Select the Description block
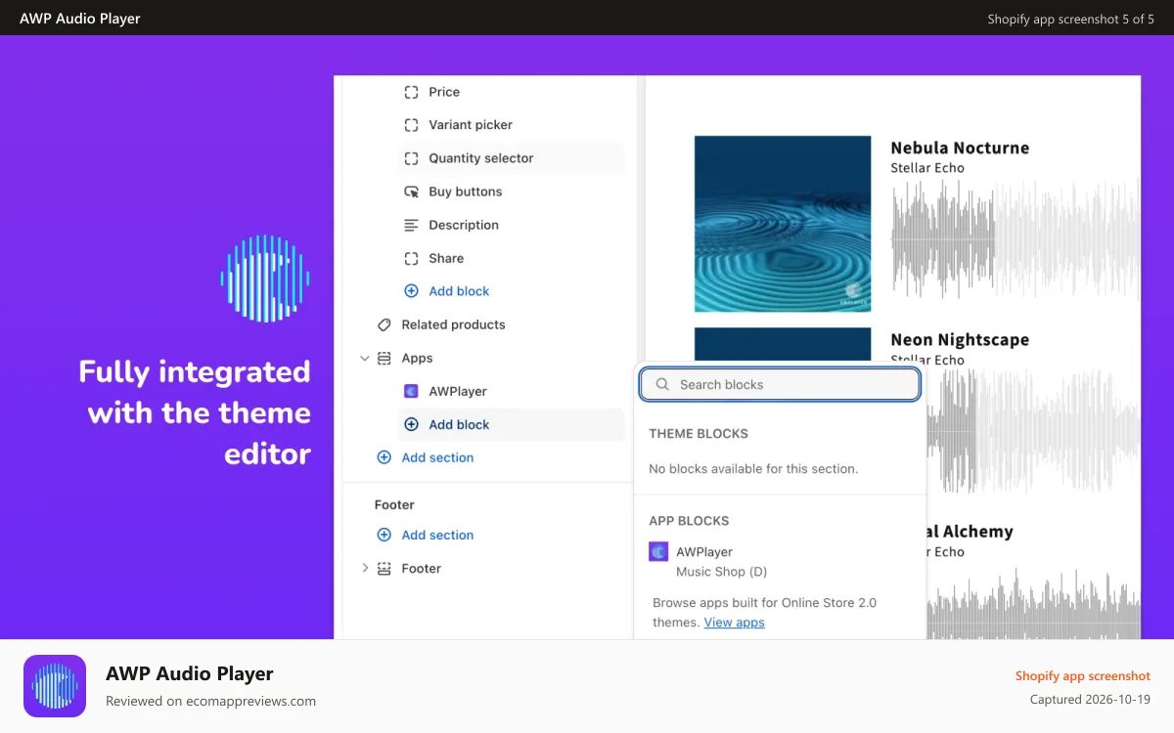This screenshot has height=733, width=1174. pyautogui.click(x=512, y=225)
